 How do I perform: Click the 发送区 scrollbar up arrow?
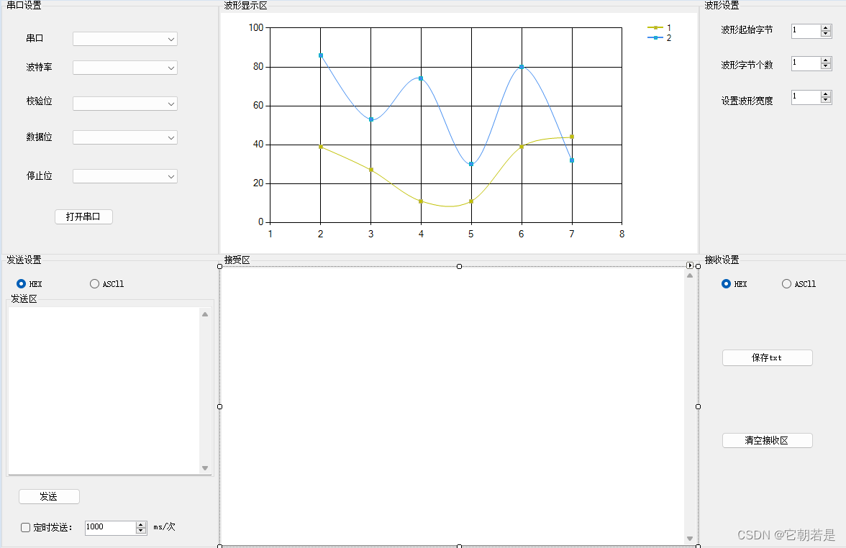[x=205, y=314]
